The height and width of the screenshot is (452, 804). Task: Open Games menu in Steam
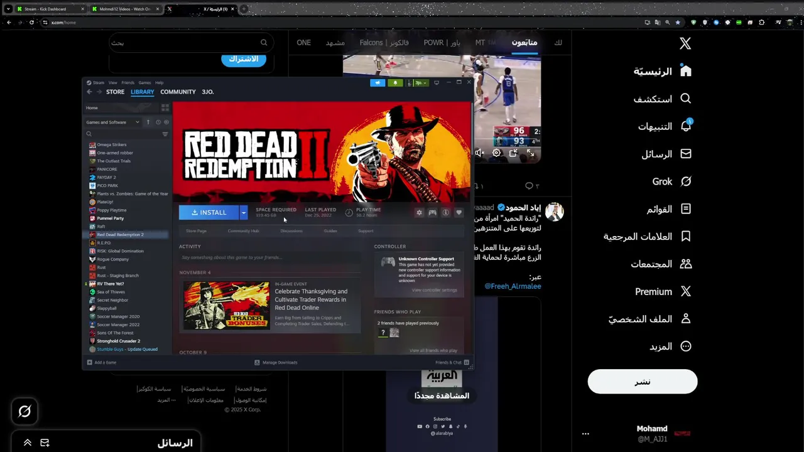click(x=144, y=82)
